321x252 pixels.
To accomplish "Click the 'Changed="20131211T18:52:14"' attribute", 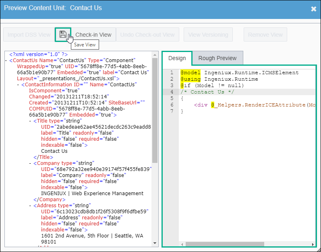I will [x=69, y=97].
